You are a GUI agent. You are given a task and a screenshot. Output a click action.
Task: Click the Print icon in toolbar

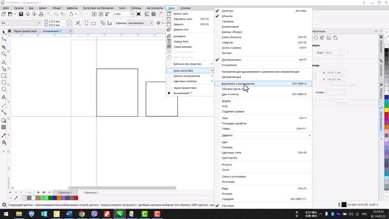41,14
